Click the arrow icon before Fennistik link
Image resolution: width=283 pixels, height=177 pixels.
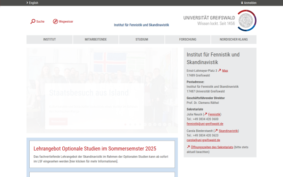[x=206, y=114]
